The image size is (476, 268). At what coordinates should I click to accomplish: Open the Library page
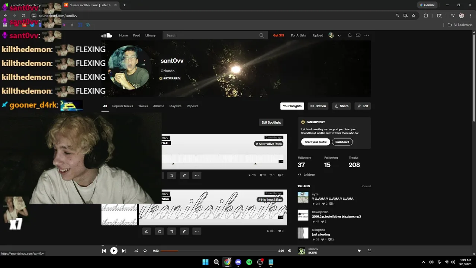151,35
